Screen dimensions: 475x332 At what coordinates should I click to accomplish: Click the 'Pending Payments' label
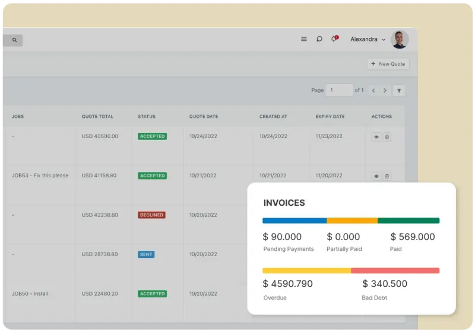click(x=289, y=249)
